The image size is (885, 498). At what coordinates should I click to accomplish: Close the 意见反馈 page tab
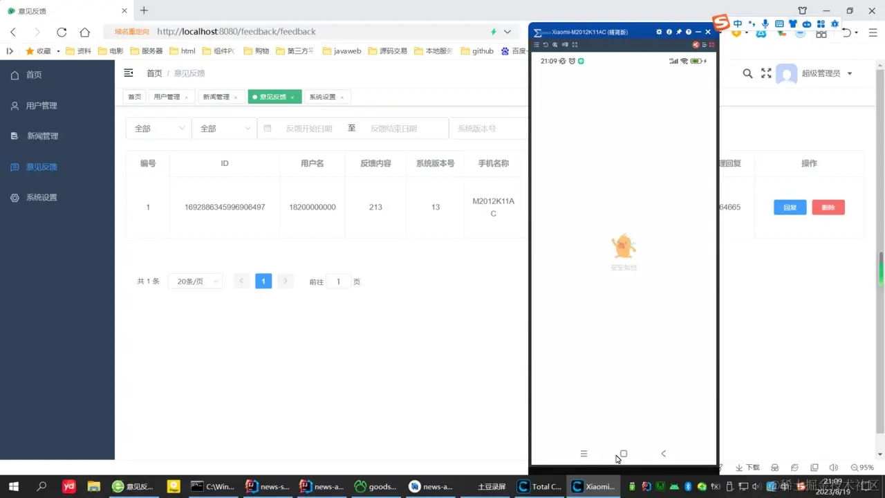(x=292, y=98)
